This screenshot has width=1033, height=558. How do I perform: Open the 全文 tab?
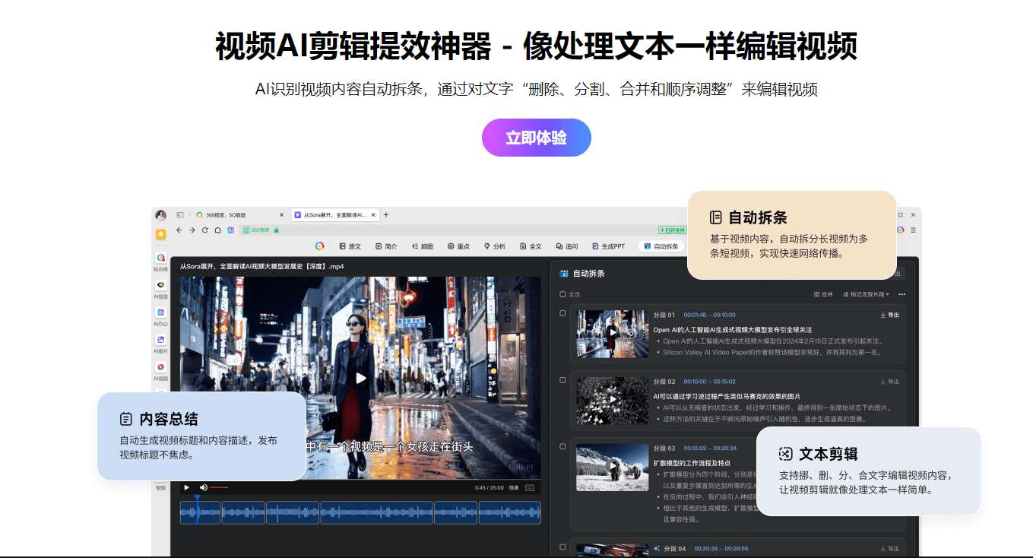(531, 246)
